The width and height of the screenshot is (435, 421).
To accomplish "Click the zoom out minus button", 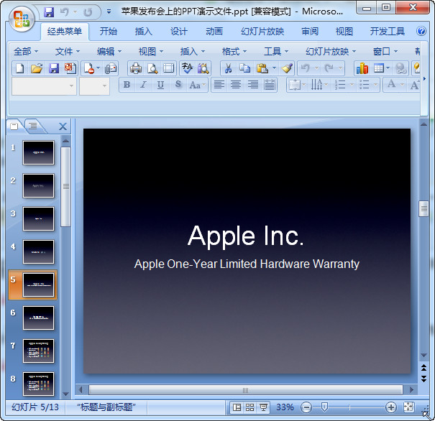I will [x=306, y=407].
